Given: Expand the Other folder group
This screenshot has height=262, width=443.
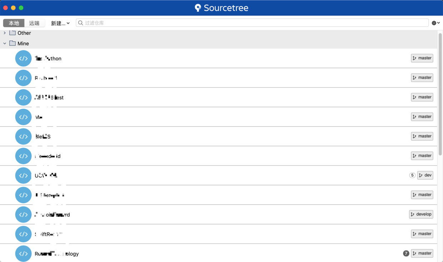Looking at the screenshot, I should 5,33.
